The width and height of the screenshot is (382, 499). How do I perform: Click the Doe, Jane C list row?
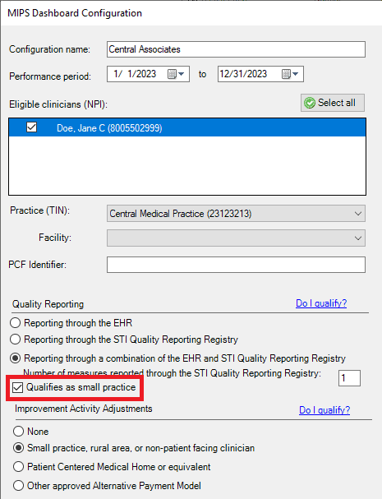click(x=187, y=127)
